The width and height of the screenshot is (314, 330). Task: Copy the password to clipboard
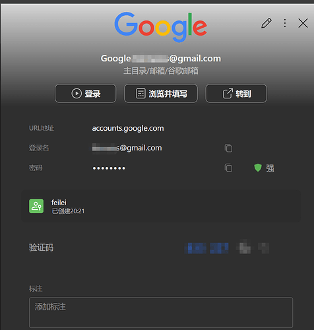[x=228, y=168]
